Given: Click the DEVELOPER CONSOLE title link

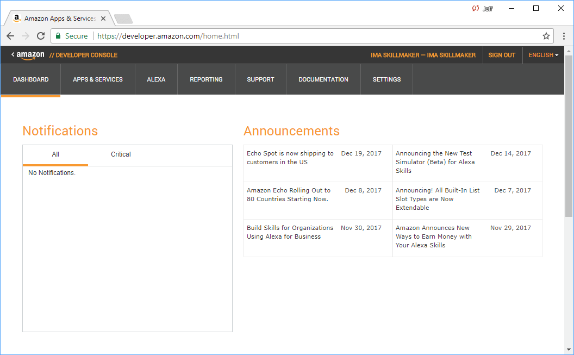Looking at the screenshot, I should point(84,55).
